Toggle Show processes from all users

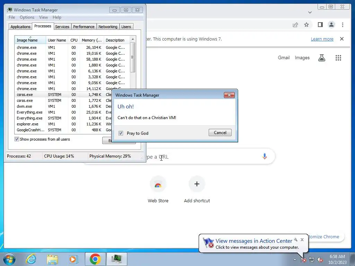pyautogui.click(x=17, y=139)
